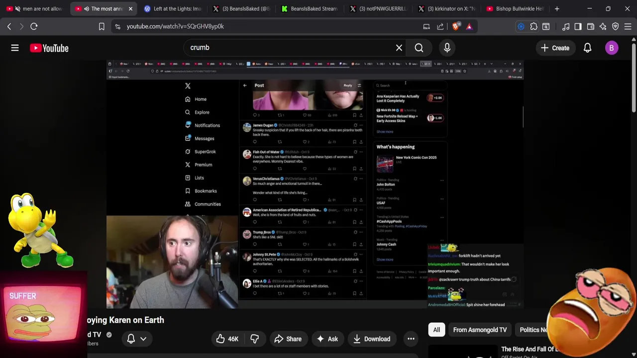Image resolution: width=637 pixels, height=358 pixels.
Task: Select the All filter chip
Action: click(x=436, y=330)
